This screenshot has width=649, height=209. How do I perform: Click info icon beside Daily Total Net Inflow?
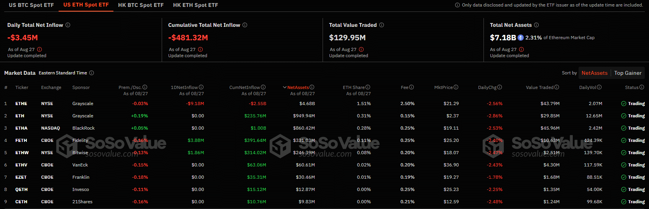68,25
